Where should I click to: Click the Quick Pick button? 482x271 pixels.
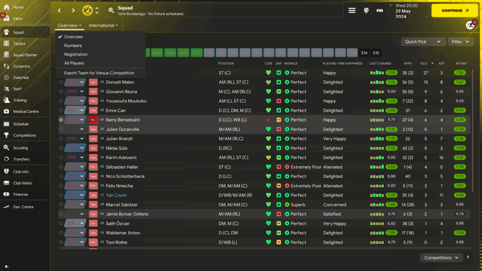(x=416, y=42)
